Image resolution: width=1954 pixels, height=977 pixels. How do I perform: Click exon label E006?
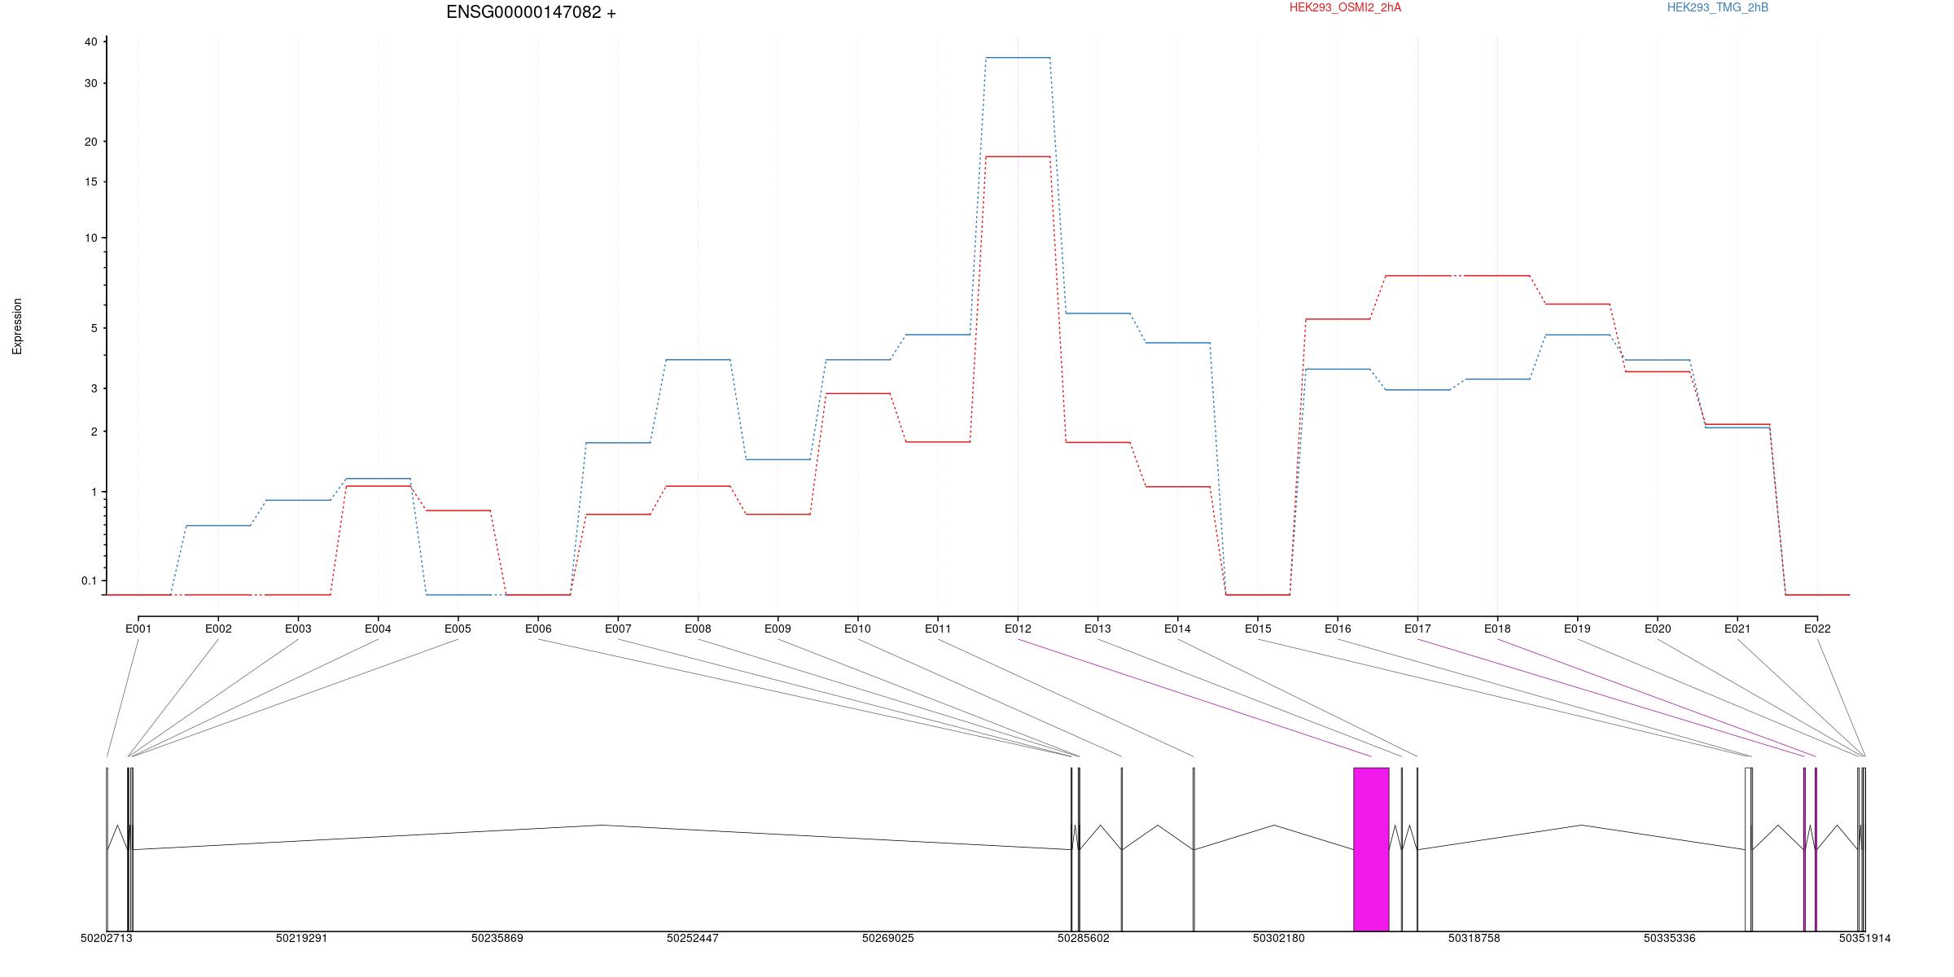(x=538, y=629)
